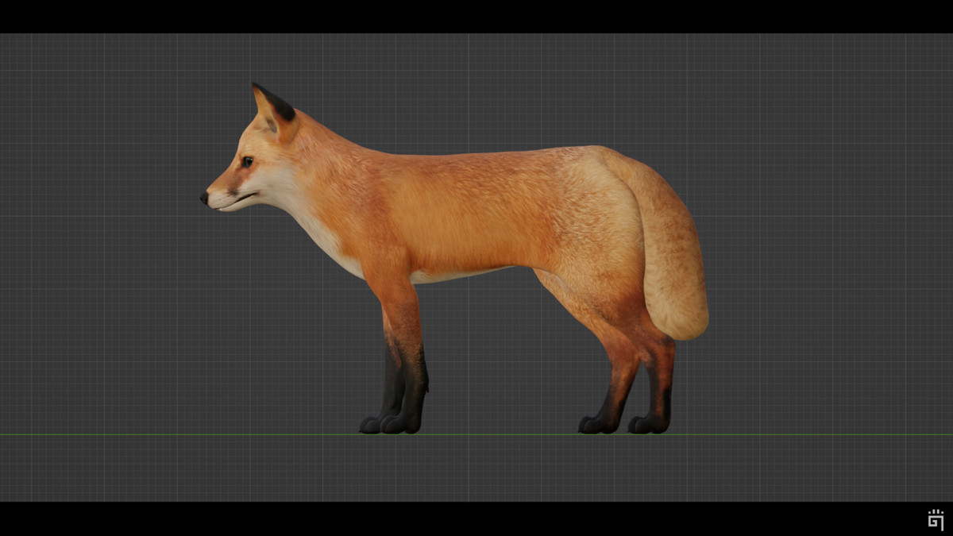This screenshot has height=536, width=953.
Task: Click the fox's nose
Action: [x=205, y=199]
